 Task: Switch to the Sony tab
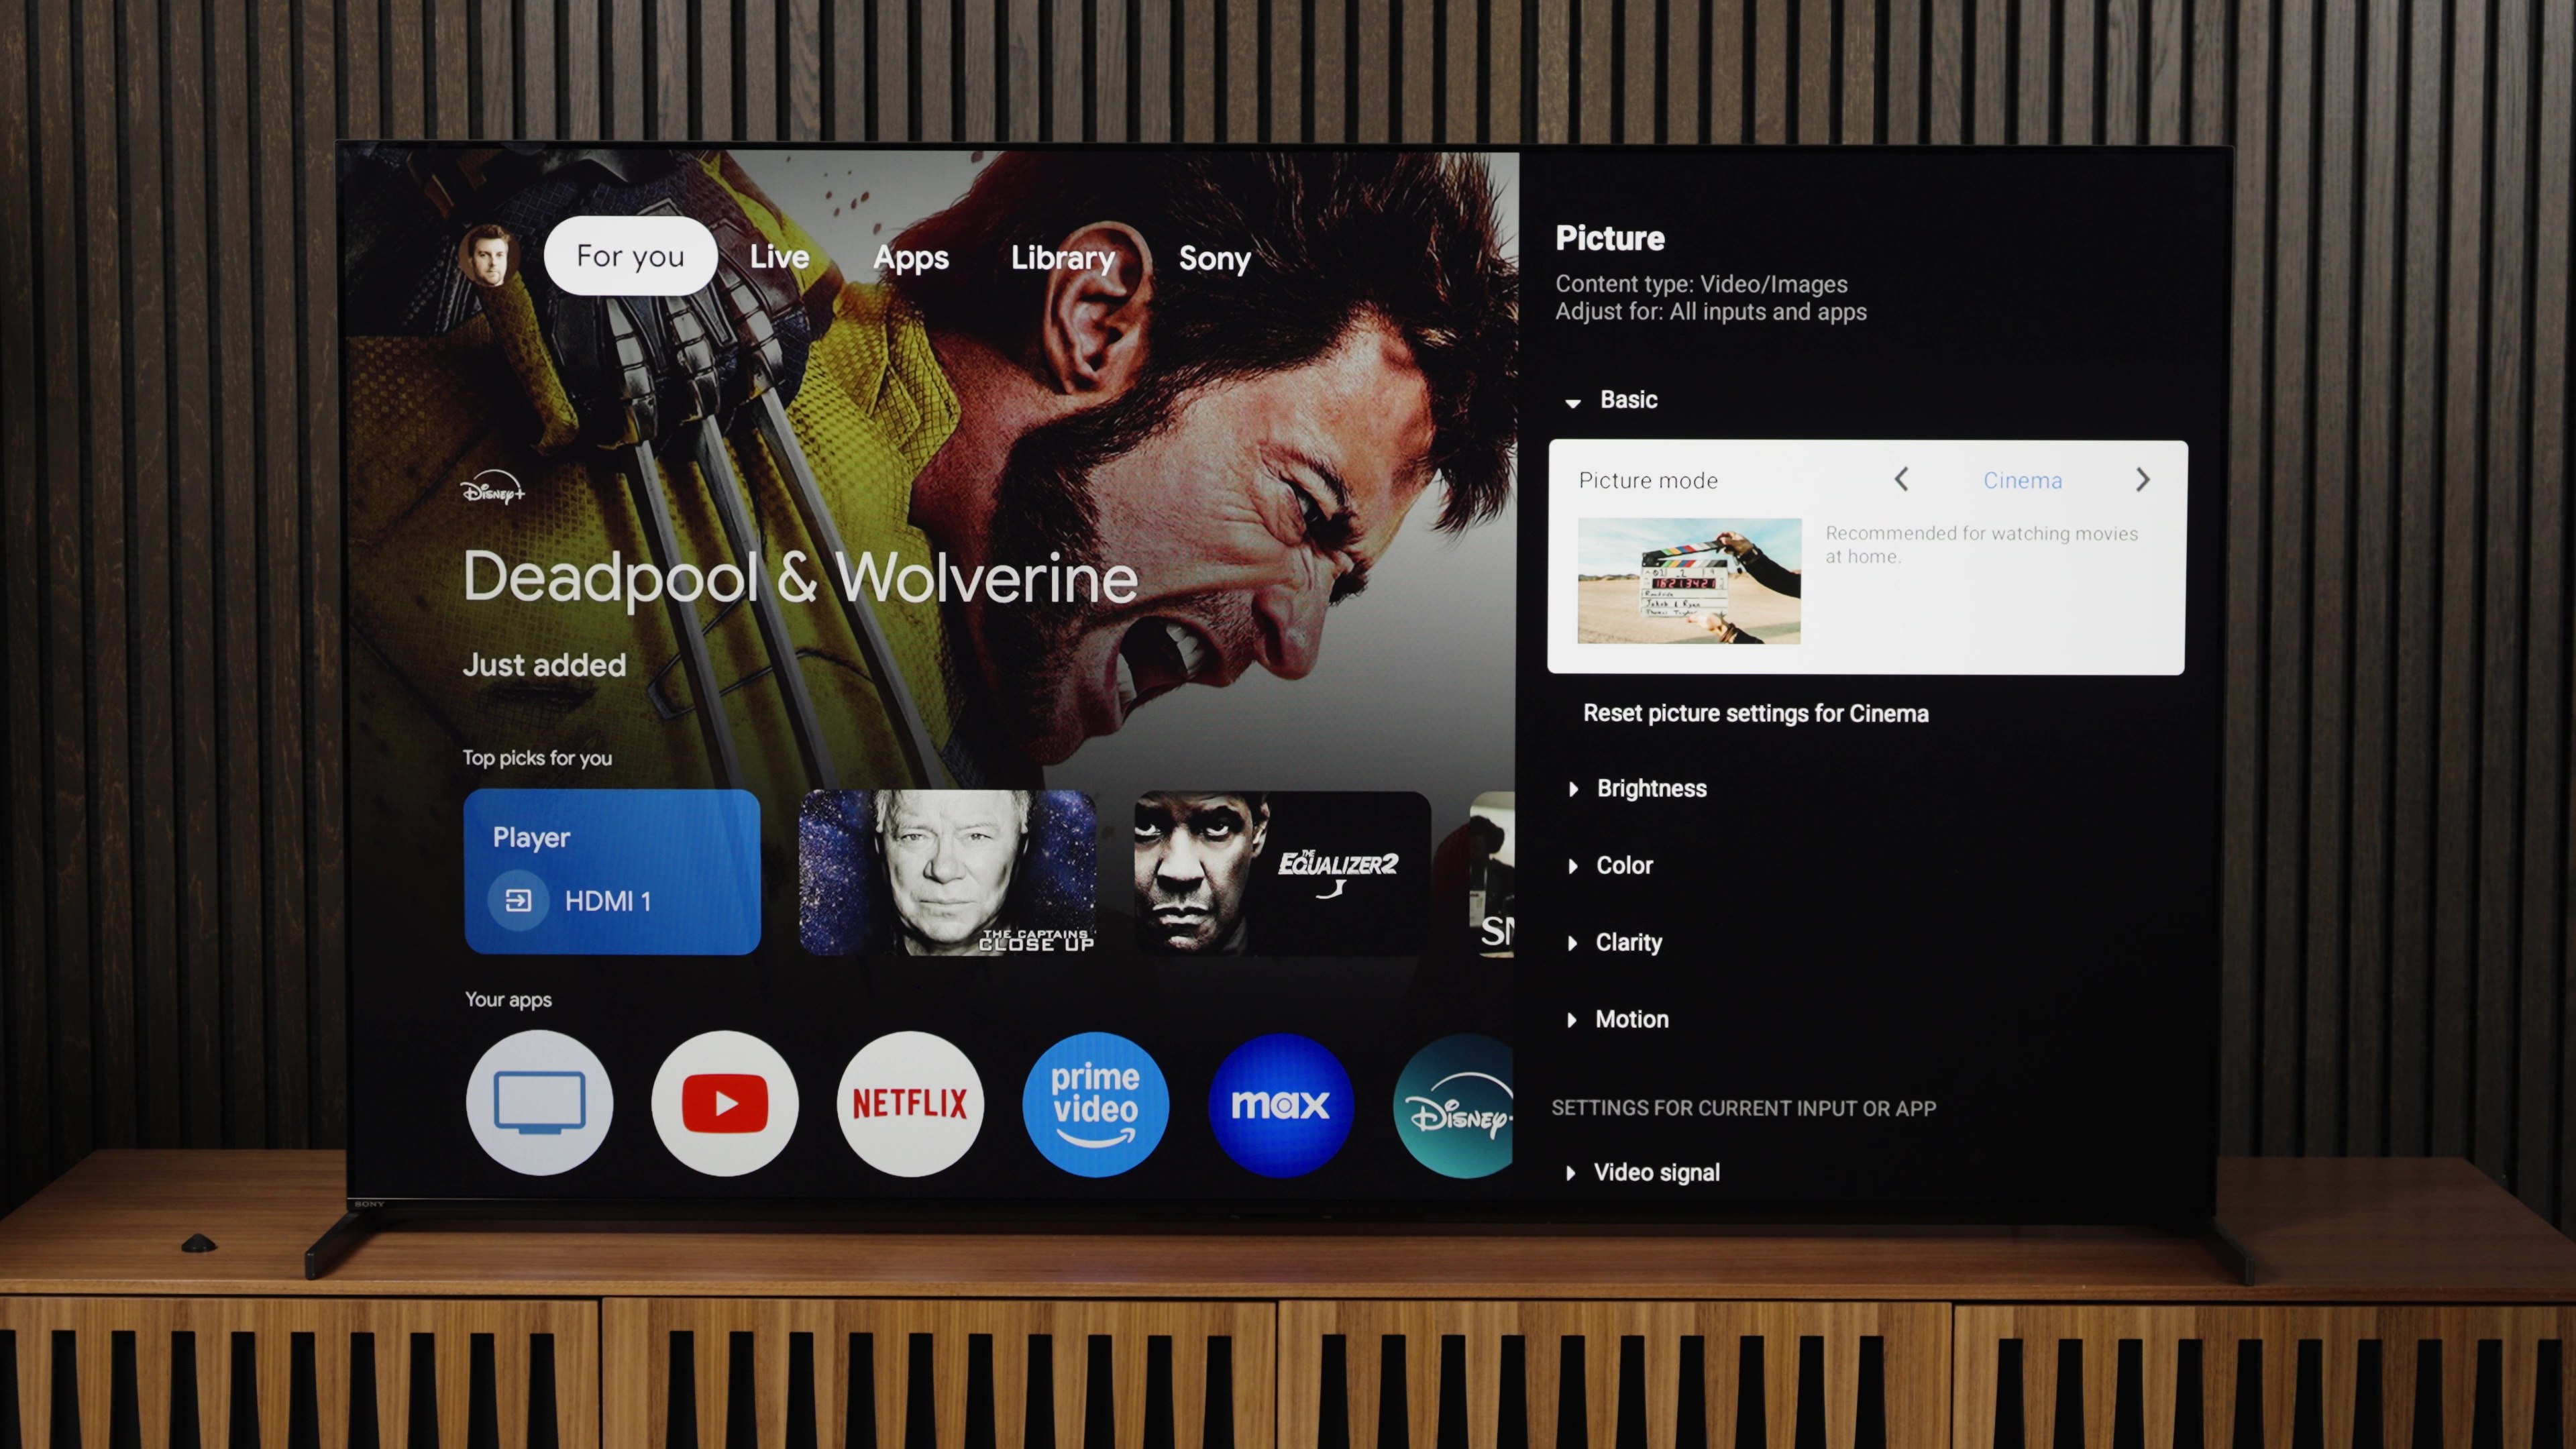point(1216,255)
